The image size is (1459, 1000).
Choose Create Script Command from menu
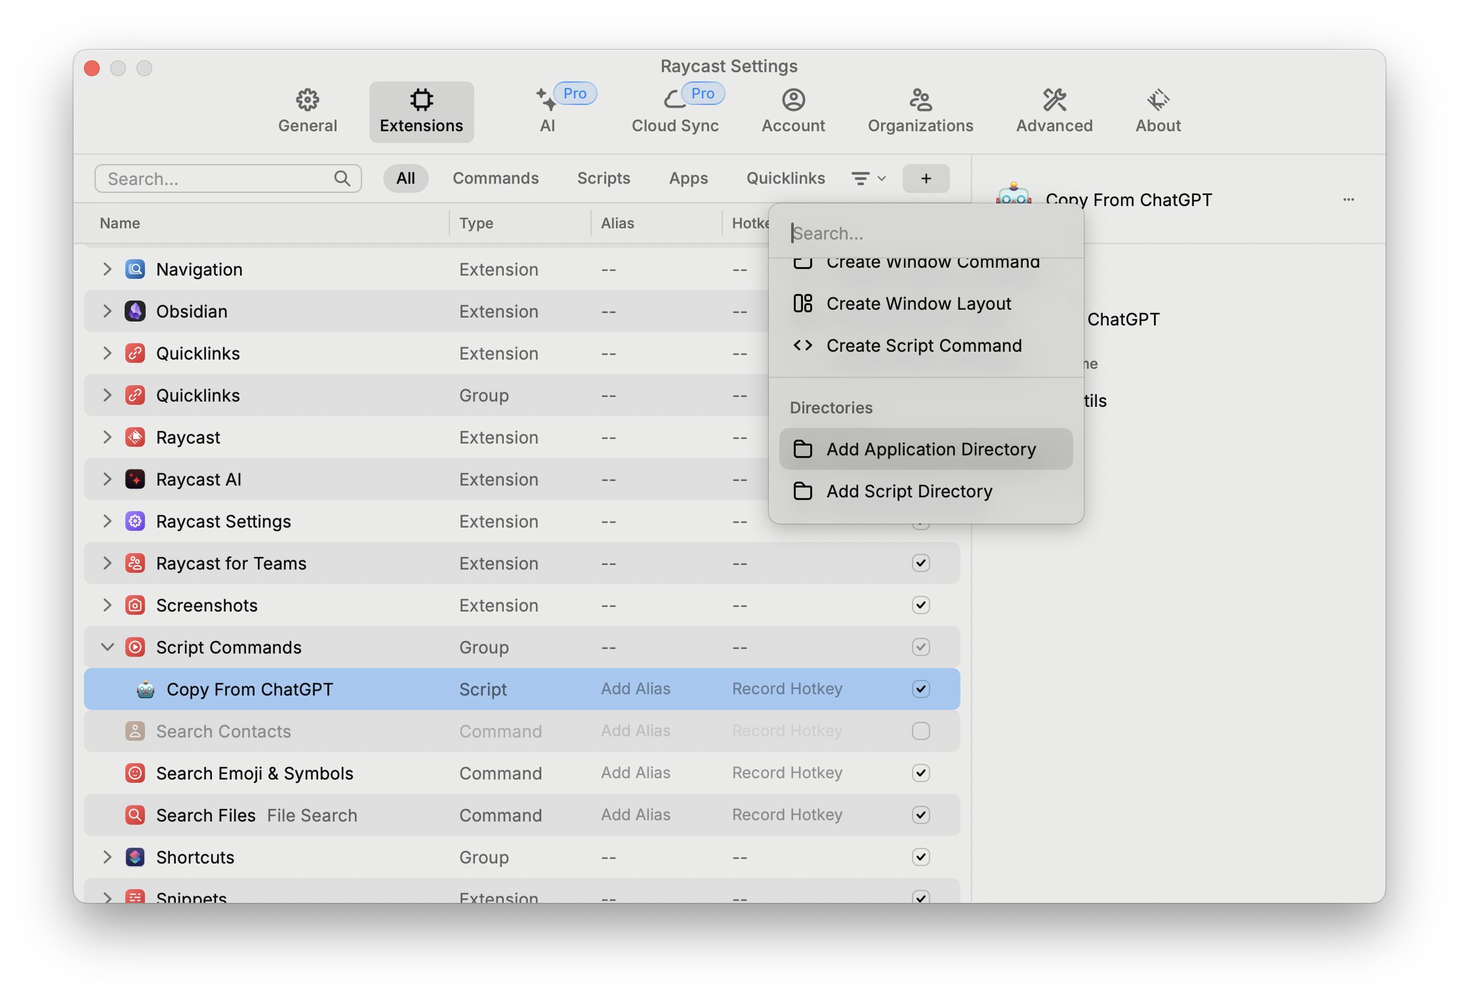(x=926, y=346)
